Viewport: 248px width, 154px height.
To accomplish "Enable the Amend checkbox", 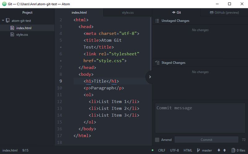I will coord(157,140).
